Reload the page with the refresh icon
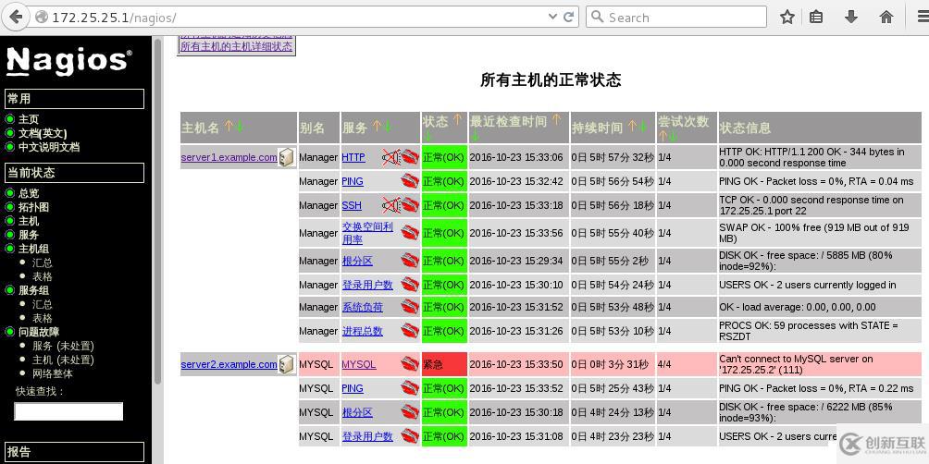The height and width of the screenshot is (464, 929). click(568, 18)
